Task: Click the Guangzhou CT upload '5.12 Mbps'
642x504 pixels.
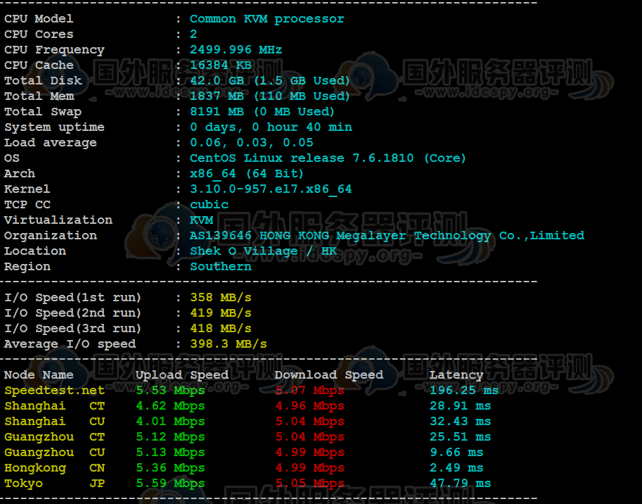Action: pos(170,437)
